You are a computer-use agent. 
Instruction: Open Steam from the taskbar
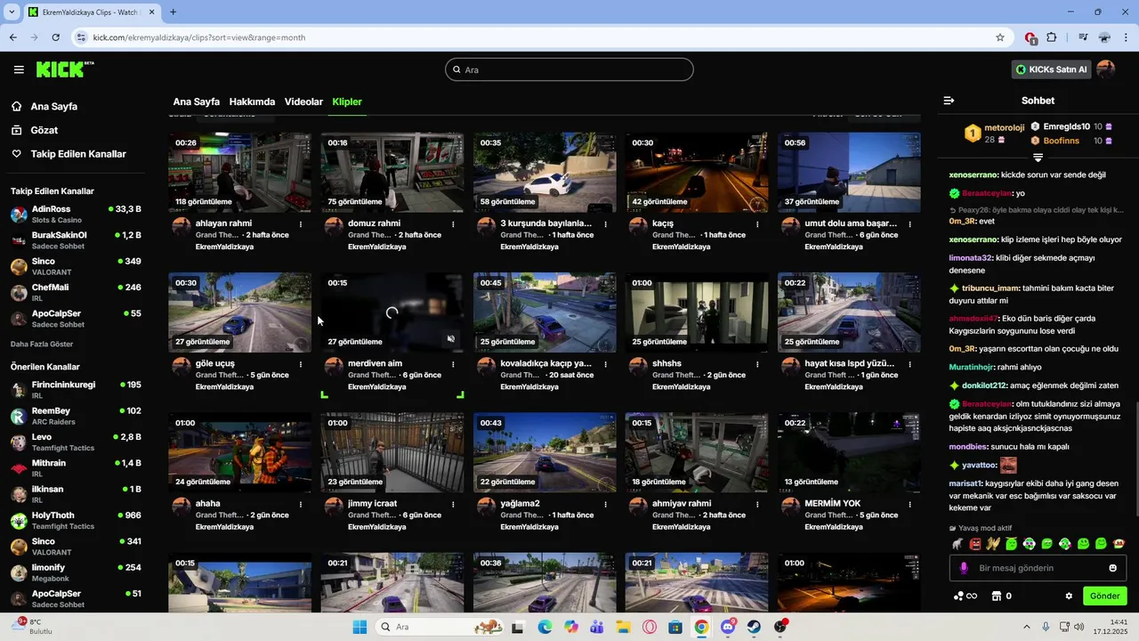tap(754, 627)
